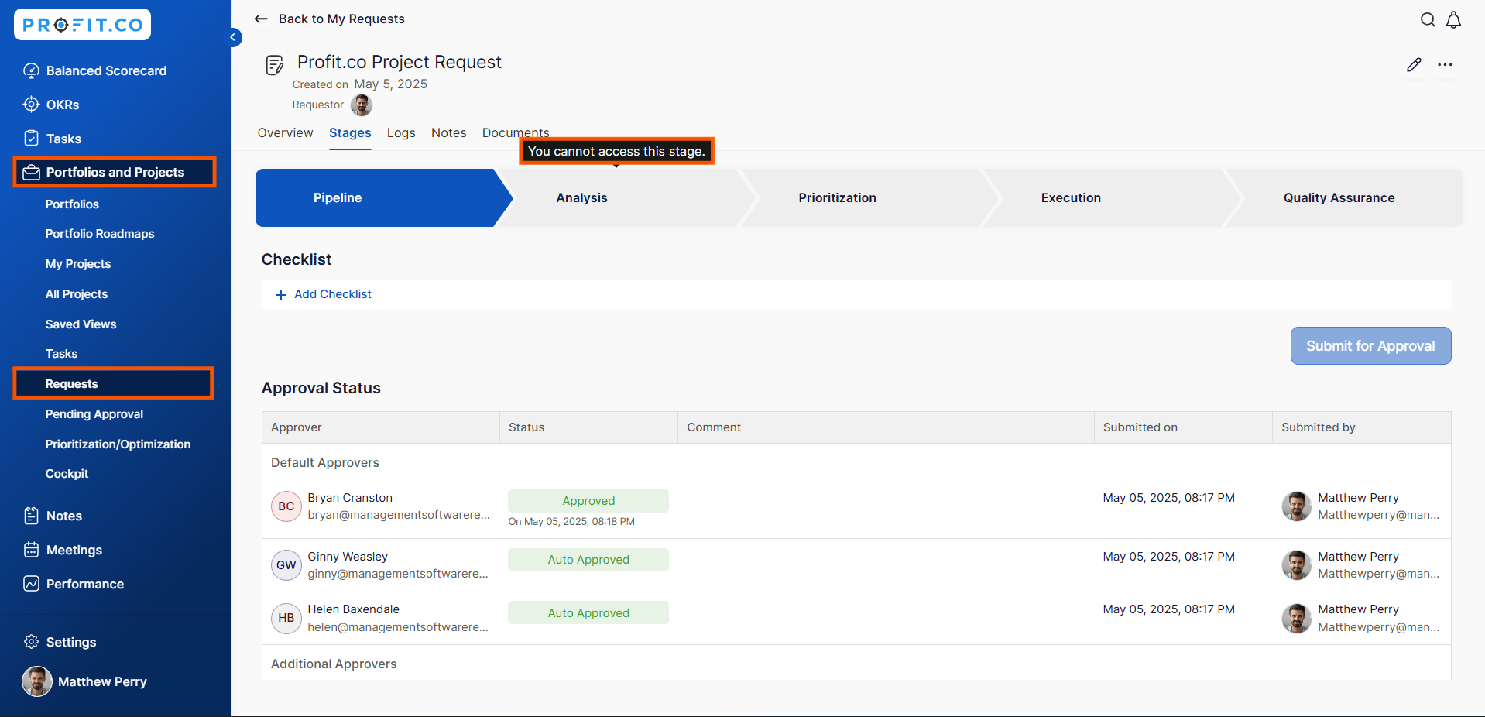Open Saved Views menu item

81,324
